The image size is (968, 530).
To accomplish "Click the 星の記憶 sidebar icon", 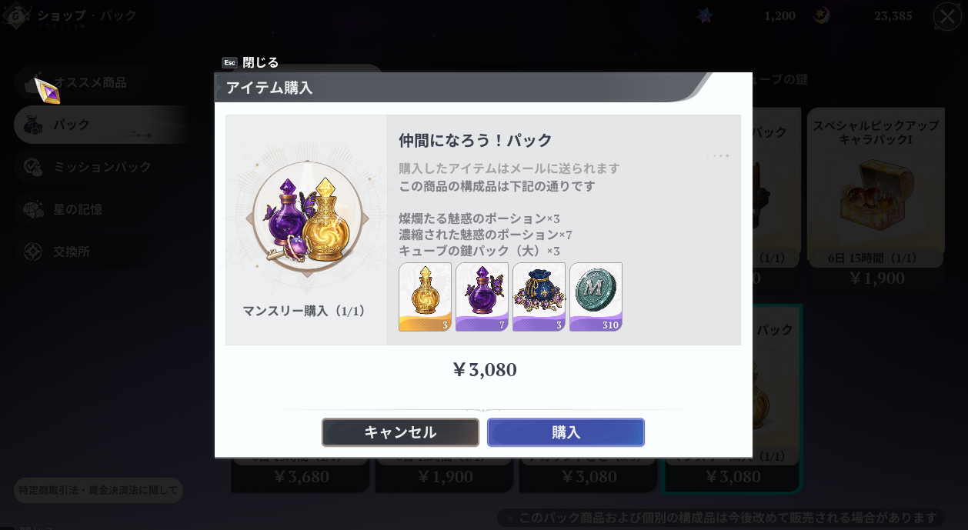I will (33, 209).
